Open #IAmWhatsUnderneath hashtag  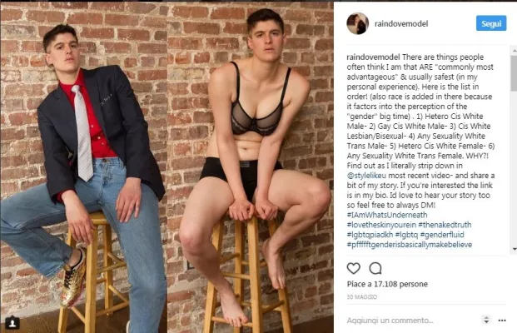click(387, 215)
